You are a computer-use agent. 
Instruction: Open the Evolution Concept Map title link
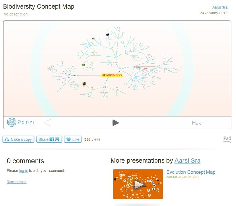pyautogui.click(x=191, y=172)
